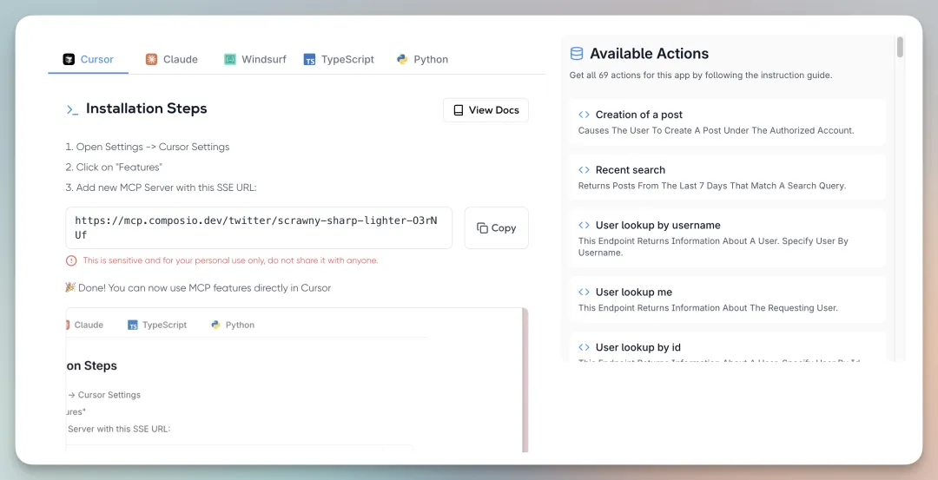
Task: Open User lookup by username action
Action: pos(728,238)
